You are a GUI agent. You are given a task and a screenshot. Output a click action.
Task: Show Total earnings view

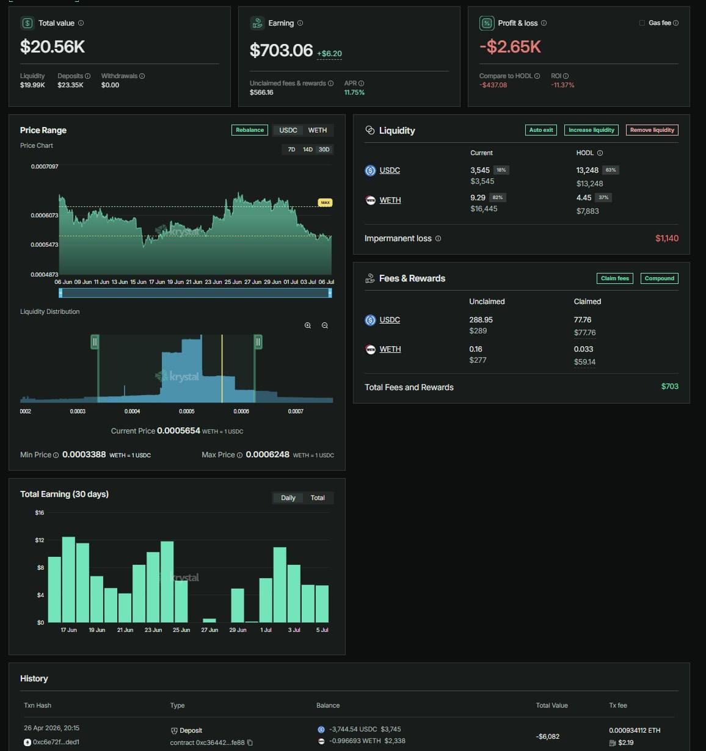318,498
